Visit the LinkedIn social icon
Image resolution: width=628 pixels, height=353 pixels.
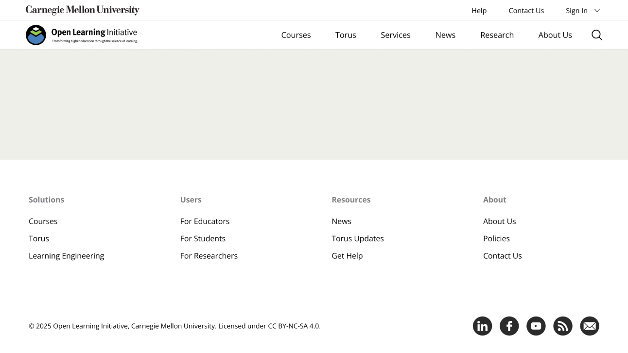[482, 326]
